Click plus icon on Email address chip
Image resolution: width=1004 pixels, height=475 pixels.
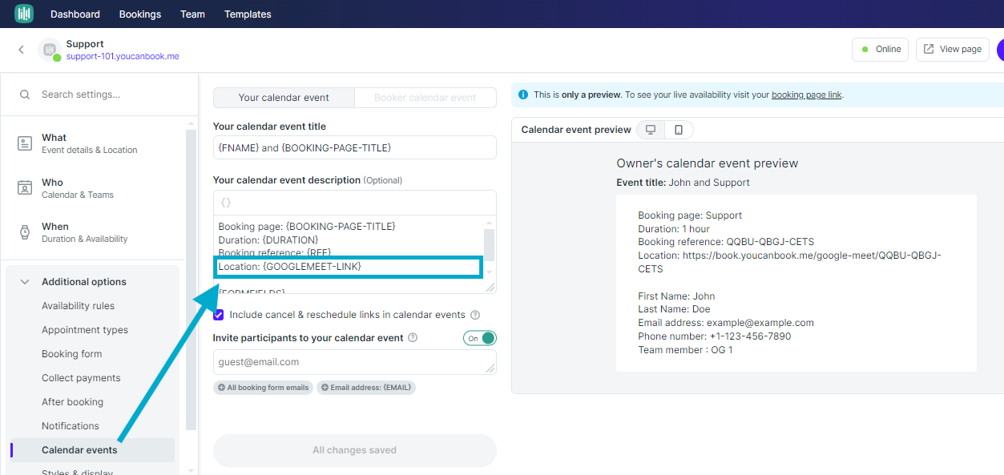click(x=325, y=388)
